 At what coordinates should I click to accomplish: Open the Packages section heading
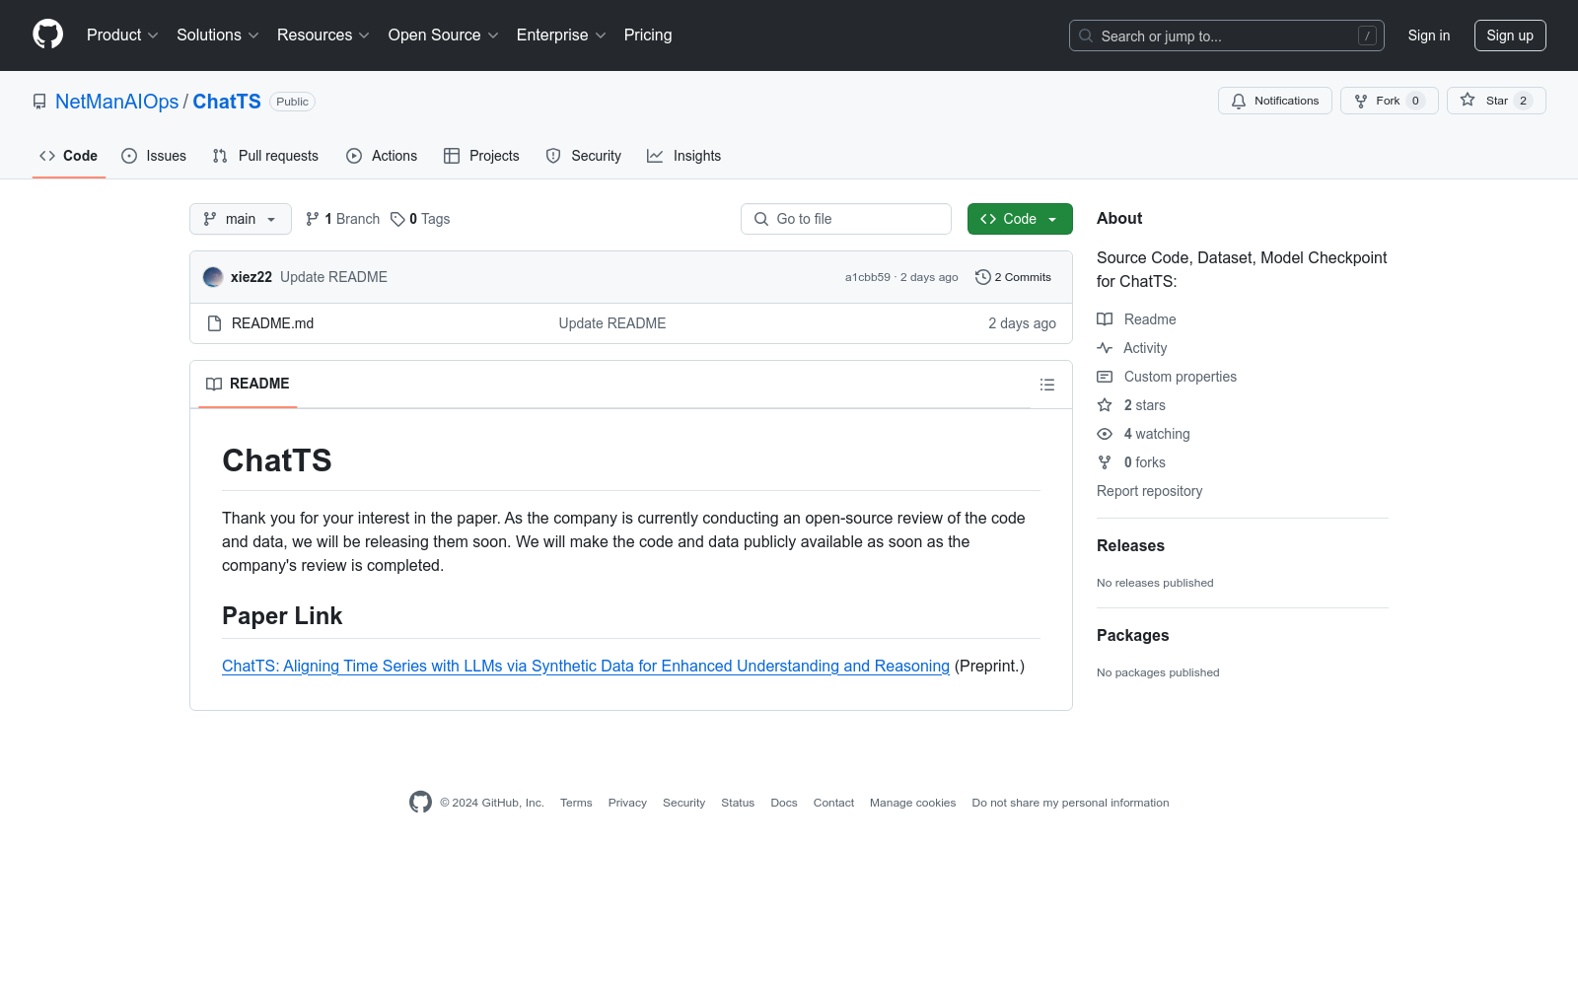(x=1132, y=636)
